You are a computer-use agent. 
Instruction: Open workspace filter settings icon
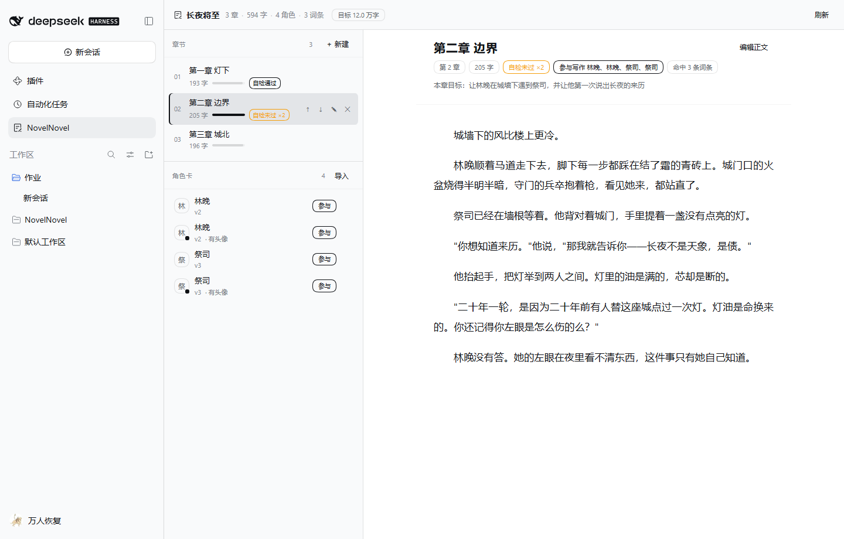(130, 155)
